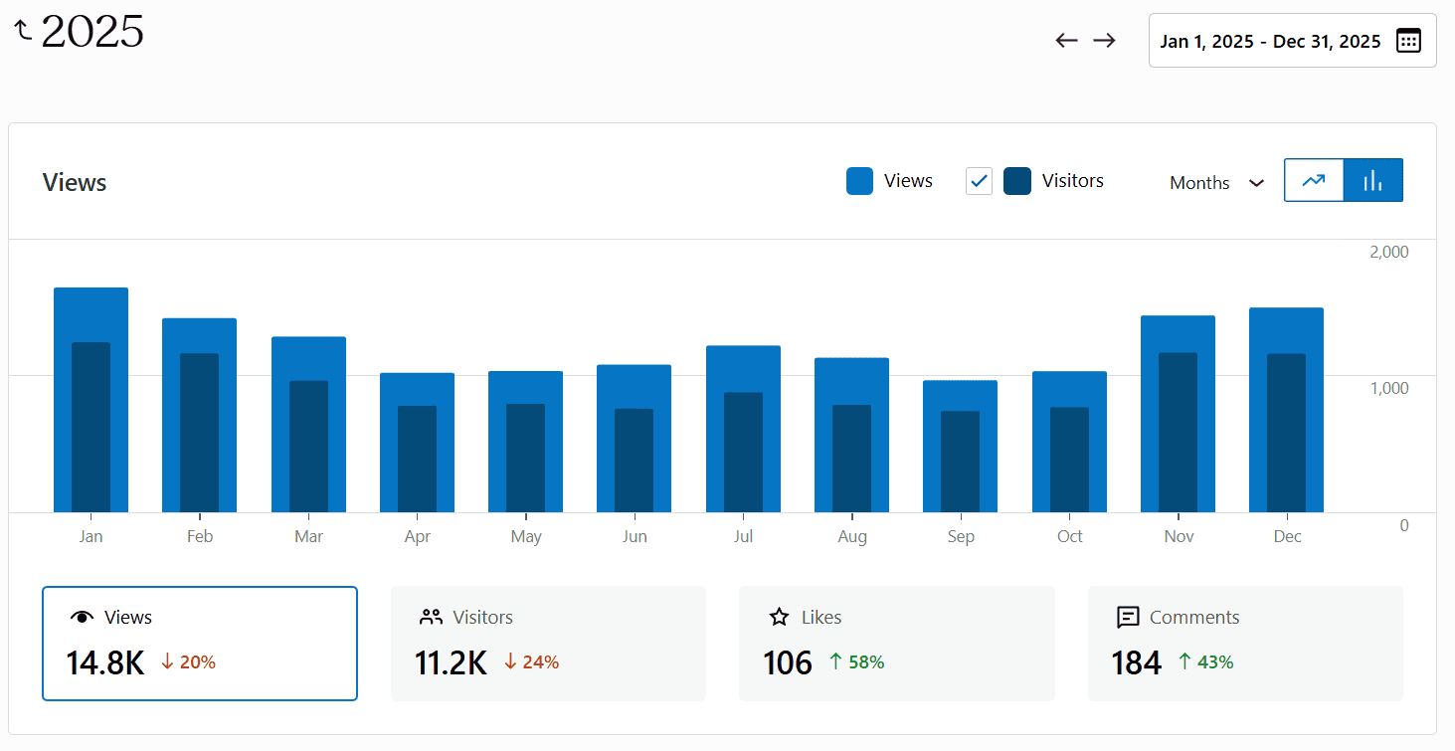Screen dimensions: 1455x751
Task: Click the star icon beside Likes
Action: [780, 617]
